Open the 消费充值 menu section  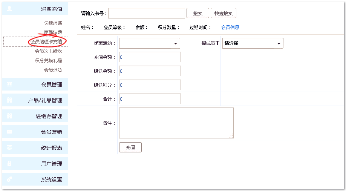[35, 9]
